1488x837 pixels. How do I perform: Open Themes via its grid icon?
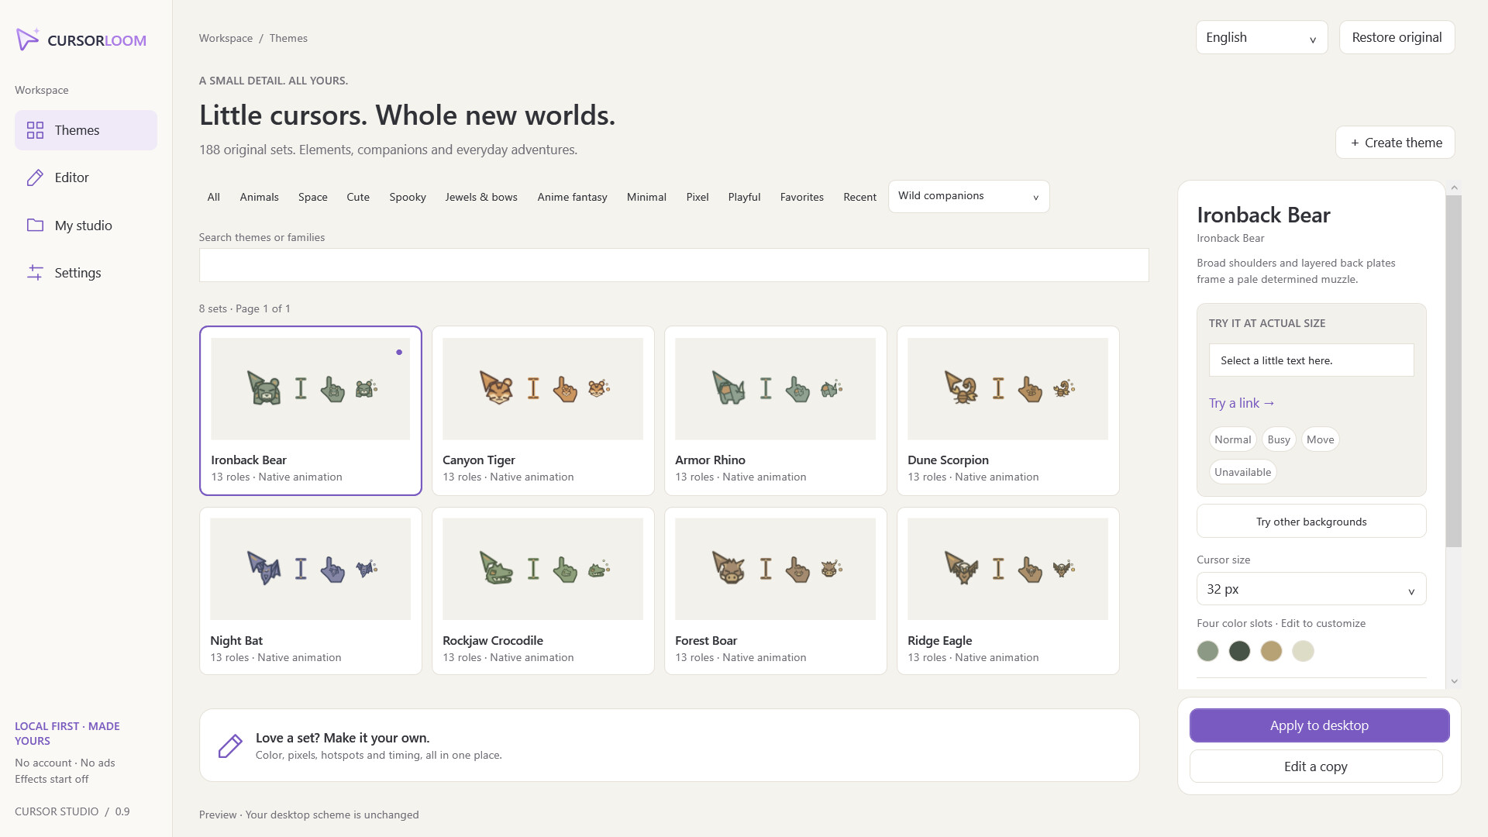pos(35,130)
